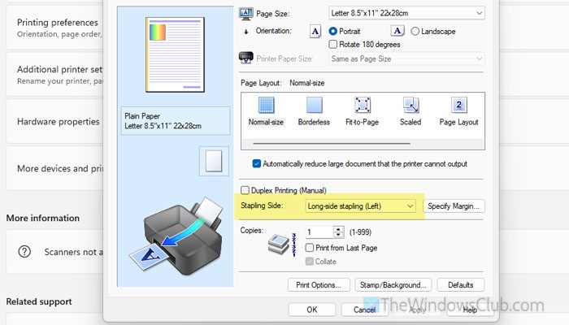Viewport: 569px width, 325px height.
Task: Click the Specify Margin button
Action: tap(454, 206)
